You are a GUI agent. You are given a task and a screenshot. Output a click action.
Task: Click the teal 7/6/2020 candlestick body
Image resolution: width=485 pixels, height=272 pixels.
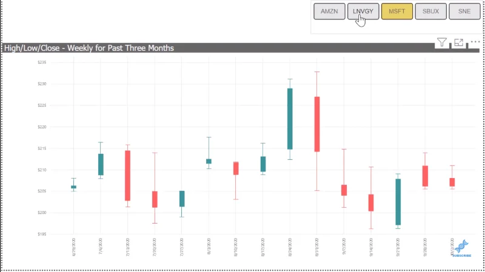[x=101, y=164]
